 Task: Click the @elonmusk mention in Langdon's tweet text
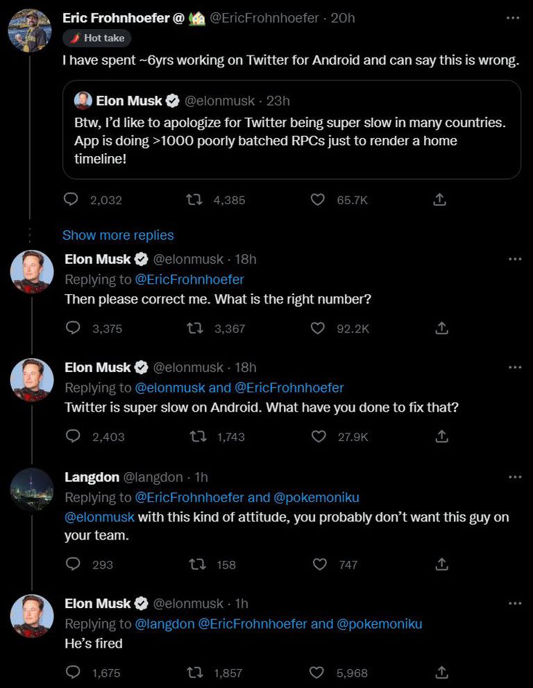(100, 517)
